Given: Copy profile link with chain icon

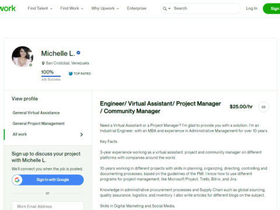Looking at the screenshot, I should [x=264, y=107].
